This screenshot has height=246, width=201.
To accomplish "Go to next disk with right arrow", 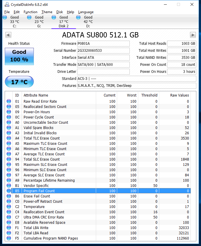I will [193, 35].
